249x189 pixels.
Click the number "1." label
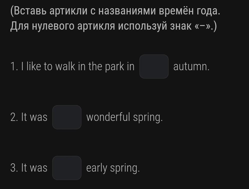pos(14,67)
